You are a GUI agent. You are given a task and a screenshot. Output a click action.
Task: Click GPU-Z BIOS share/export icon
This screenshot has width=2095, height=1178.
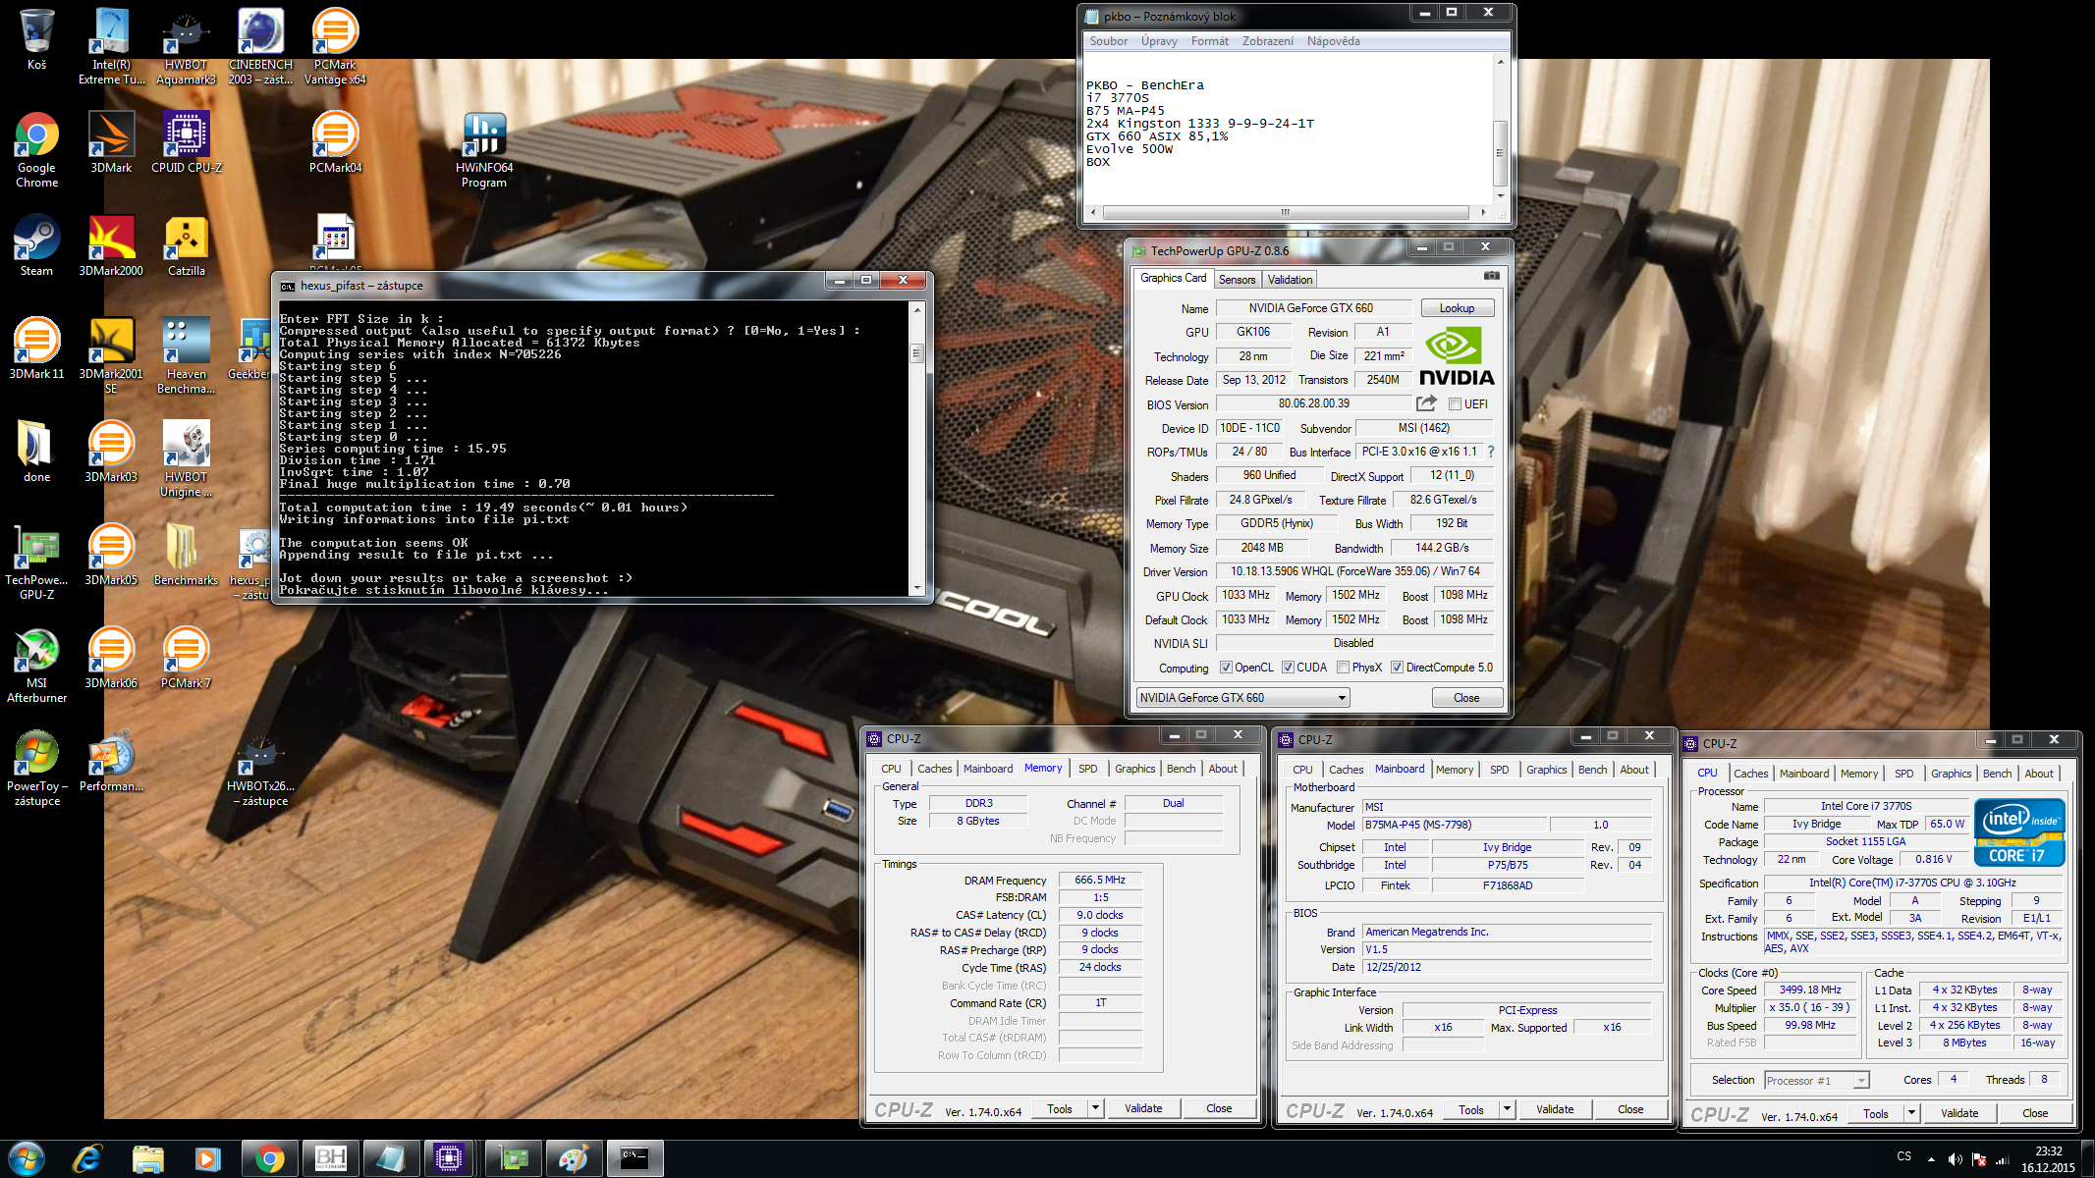click(x=1426, y=403)
